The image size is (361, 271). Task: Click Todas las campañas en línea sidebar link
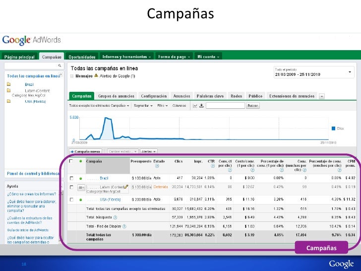point(33,76)
